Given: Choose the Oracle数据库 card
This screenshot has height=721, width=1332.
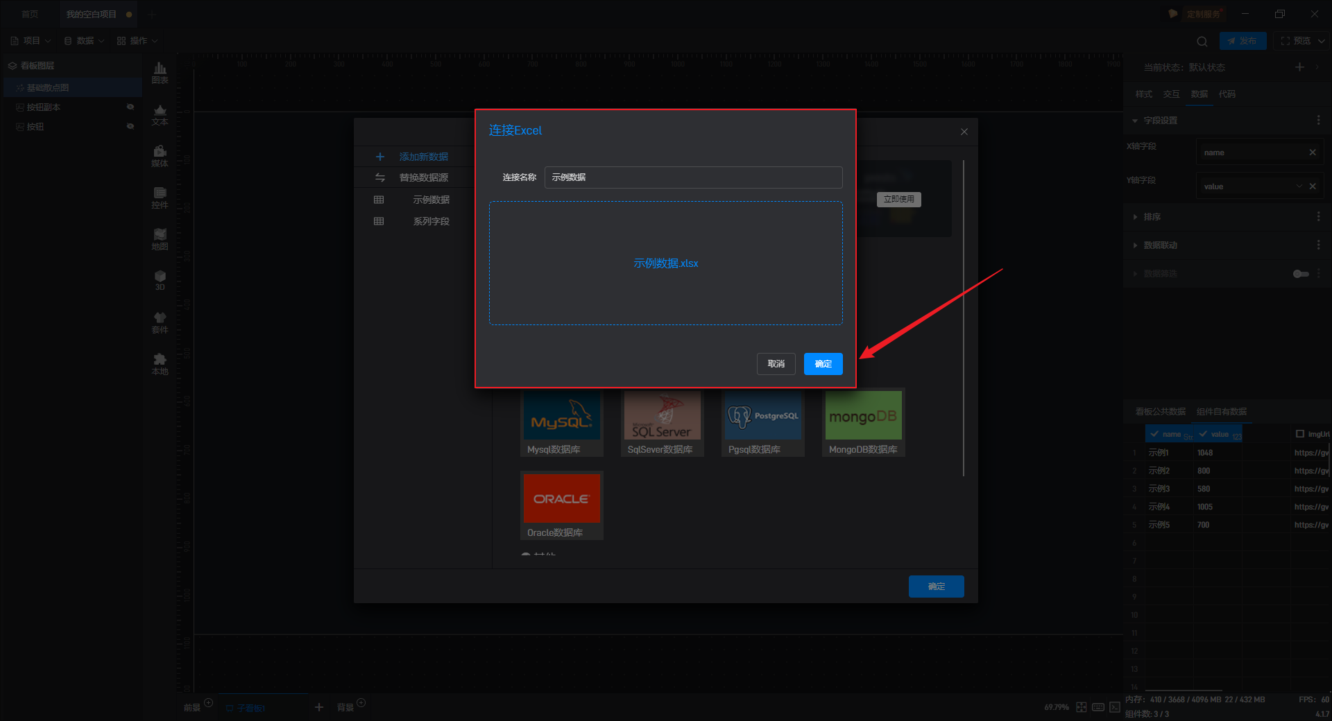Looking at the screenshot, I should point(562,505).
